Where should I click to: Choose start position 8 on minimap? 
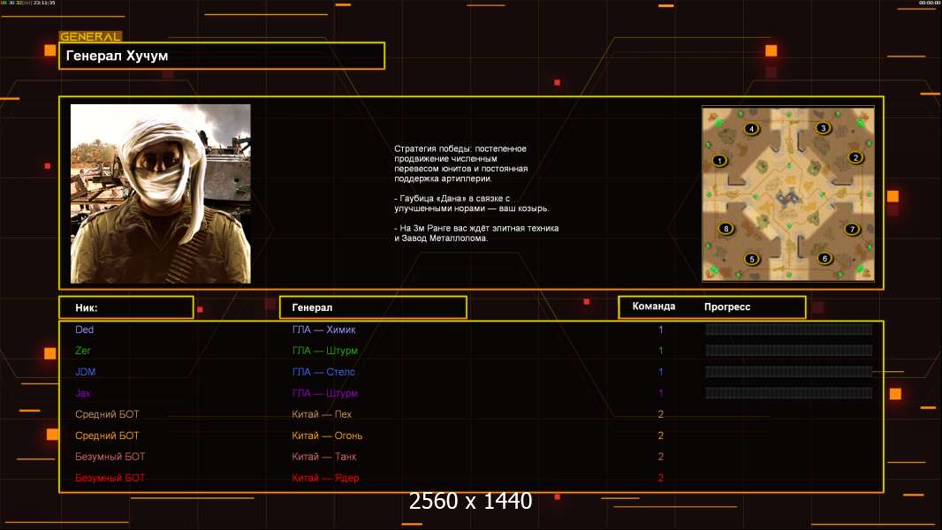[x=725, y=229]
